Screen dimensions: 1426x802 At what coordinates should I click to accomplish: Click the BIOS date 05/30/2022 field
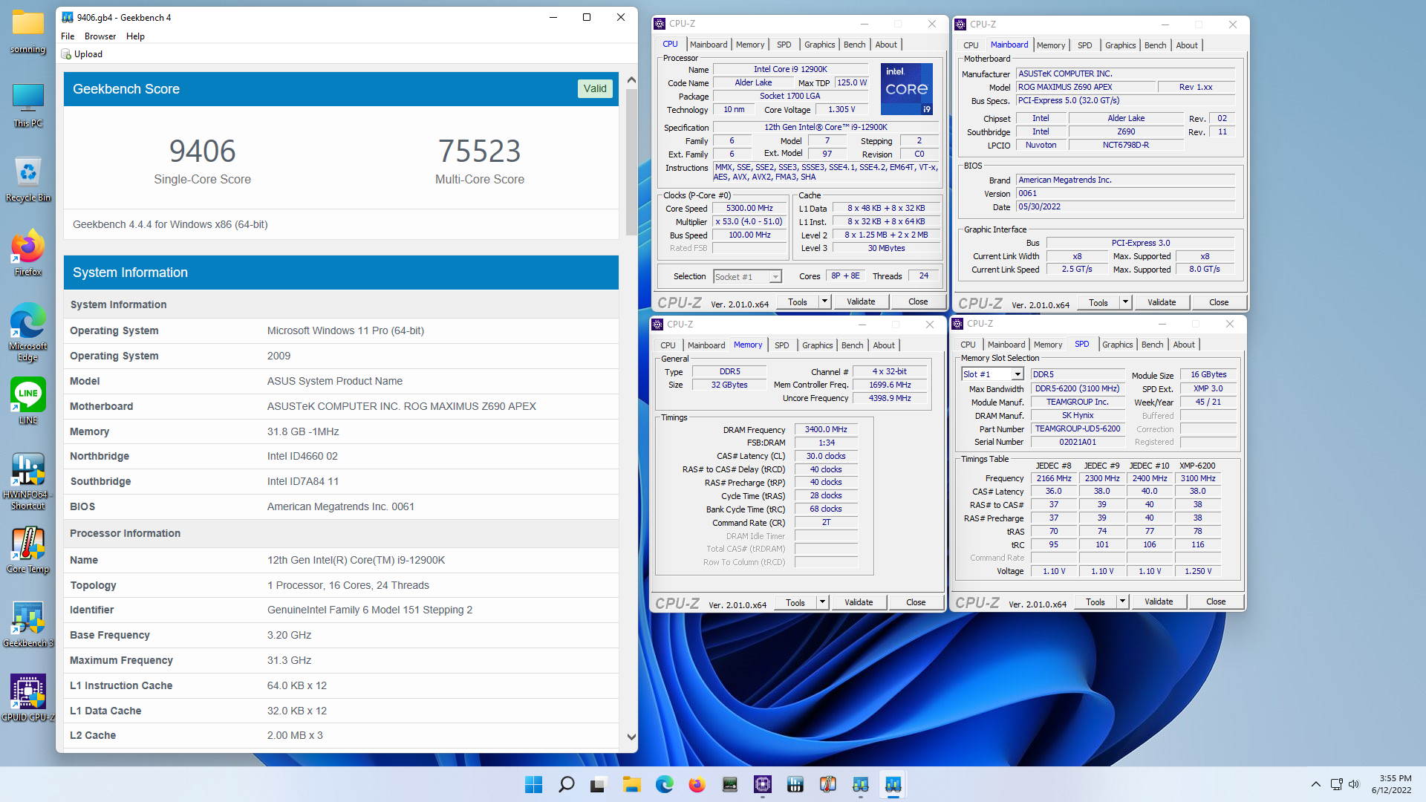pyautogui.click(x=1125, y=207)
